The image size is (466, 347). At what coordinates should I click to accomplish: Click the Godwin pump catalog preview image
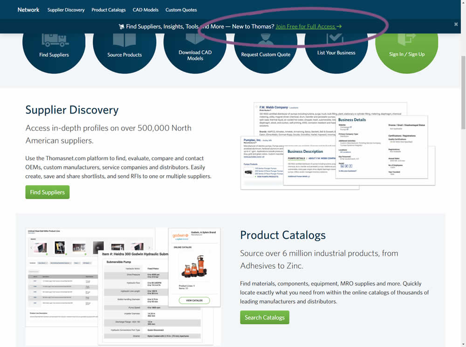coord(123,286)
